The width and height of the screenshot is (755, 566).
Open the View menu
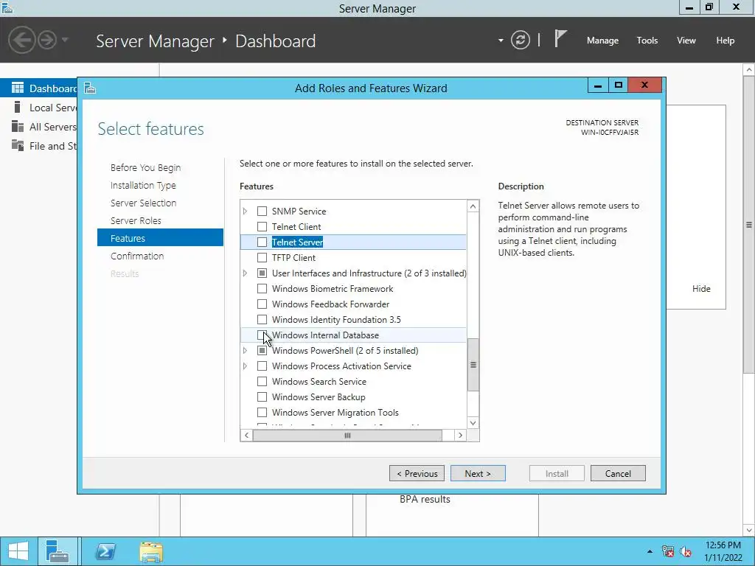[686, 41]
